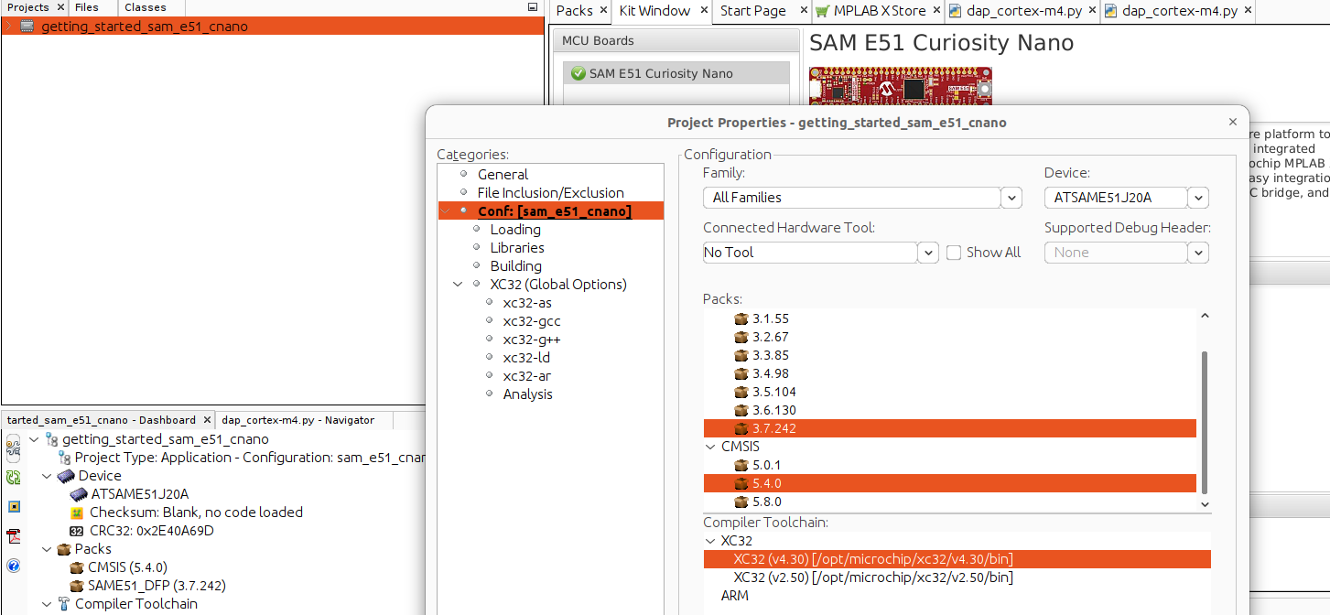The height and width of the screenshot is (615, 1330).
Task: Click the pack icon beside CMSIS 5.8.0
Action: [741, 502]
